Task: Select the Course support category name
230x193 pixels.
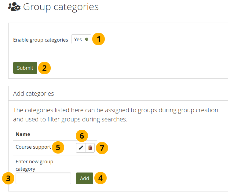Action: [x=33, y=147]
